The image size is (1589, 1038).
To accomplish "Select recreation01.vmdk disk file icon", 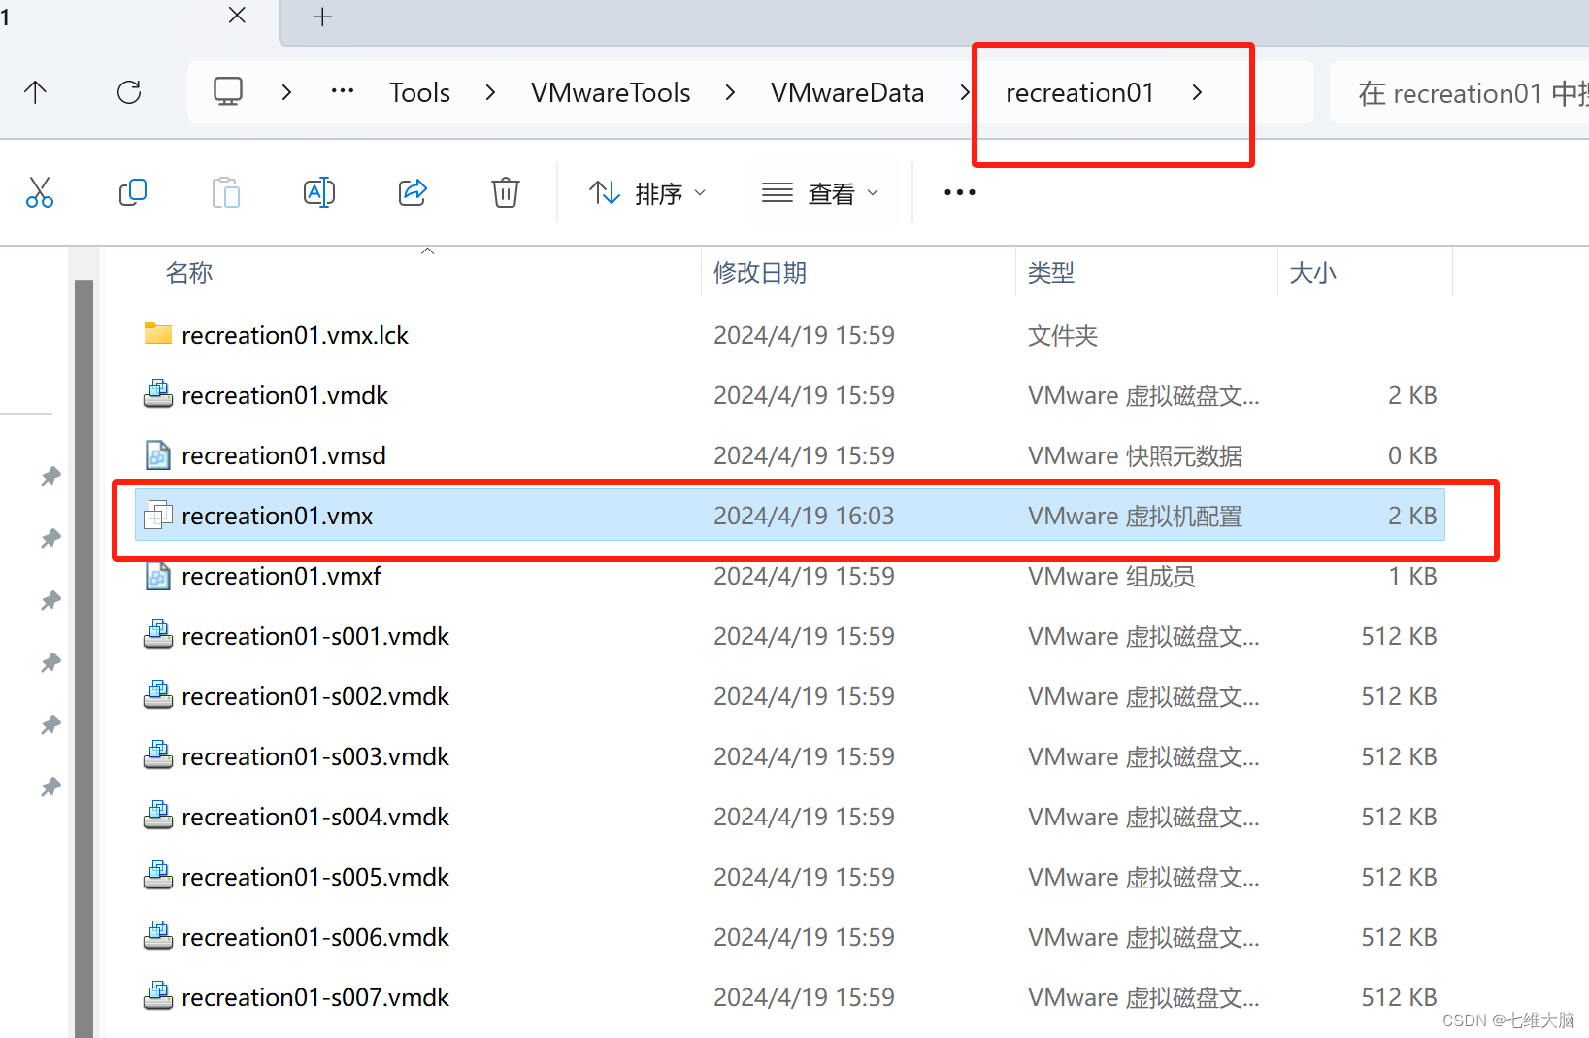I will coord(158,394).
